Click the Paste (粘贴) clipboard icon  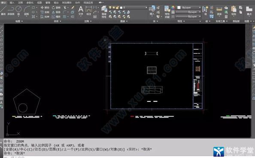click(x=234, y=10)
